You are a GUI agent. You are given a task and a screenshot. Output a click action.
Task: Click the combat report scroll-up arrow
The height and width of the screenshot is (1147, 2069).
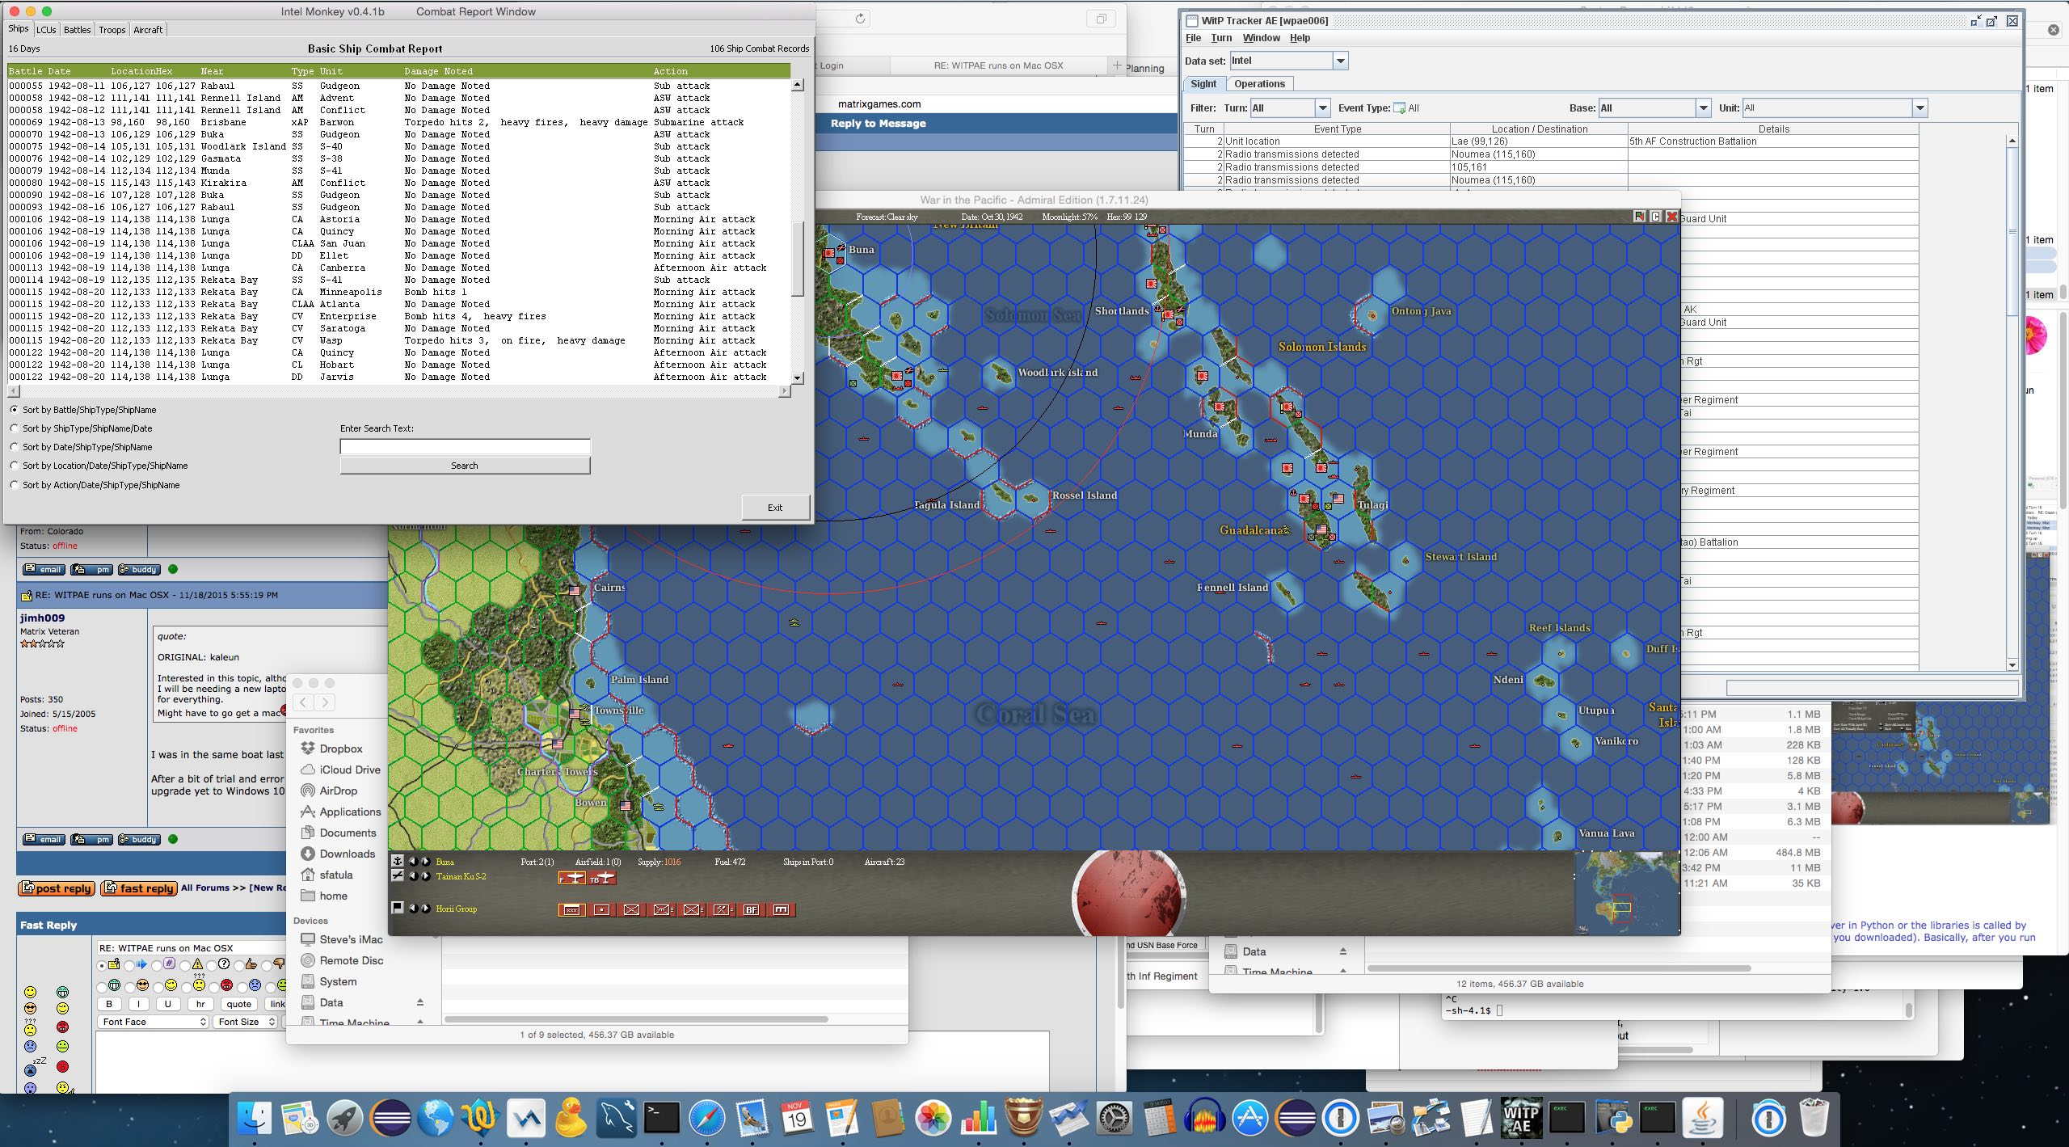click(798, 85)
